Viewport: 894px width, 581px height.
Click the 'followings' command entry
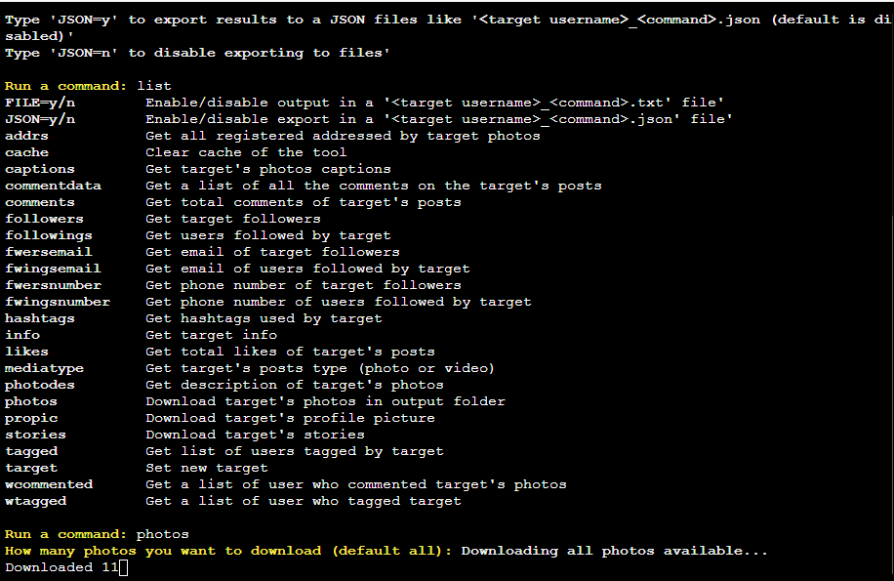(49, 235)
